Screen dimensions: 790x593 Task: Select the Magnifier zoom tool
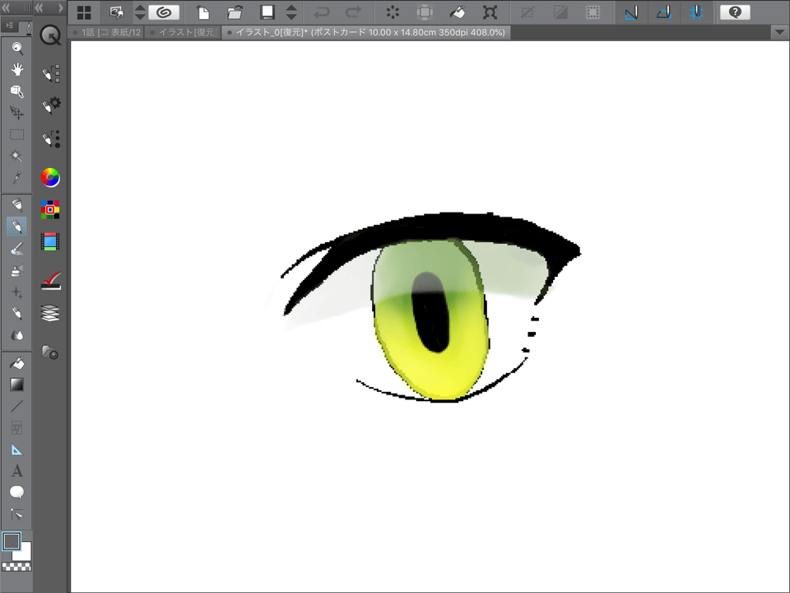17,47
